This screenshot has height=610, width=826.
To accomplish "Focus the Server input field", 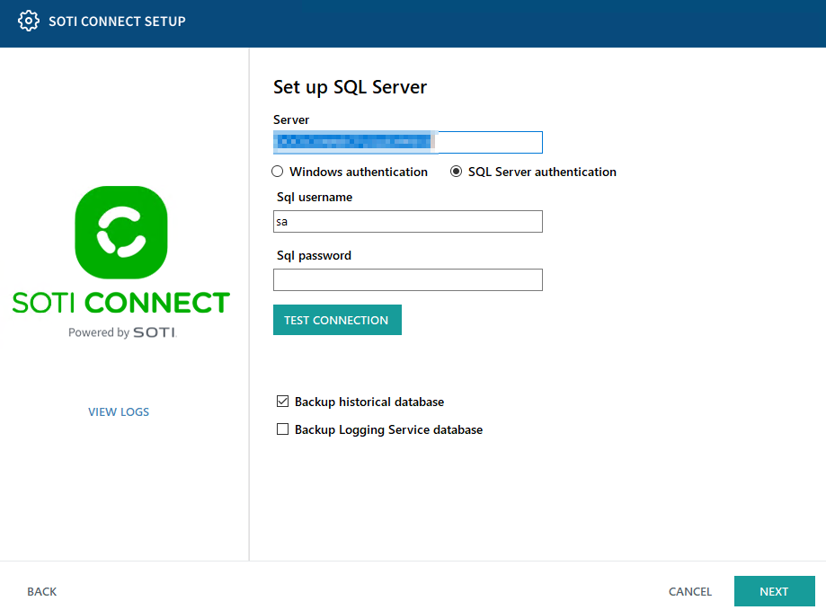I will click(x=485, y=142).
